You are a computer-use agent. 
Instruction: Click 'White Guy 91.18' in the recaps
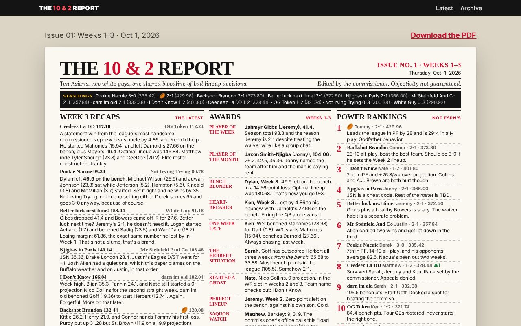coord(184,211)
